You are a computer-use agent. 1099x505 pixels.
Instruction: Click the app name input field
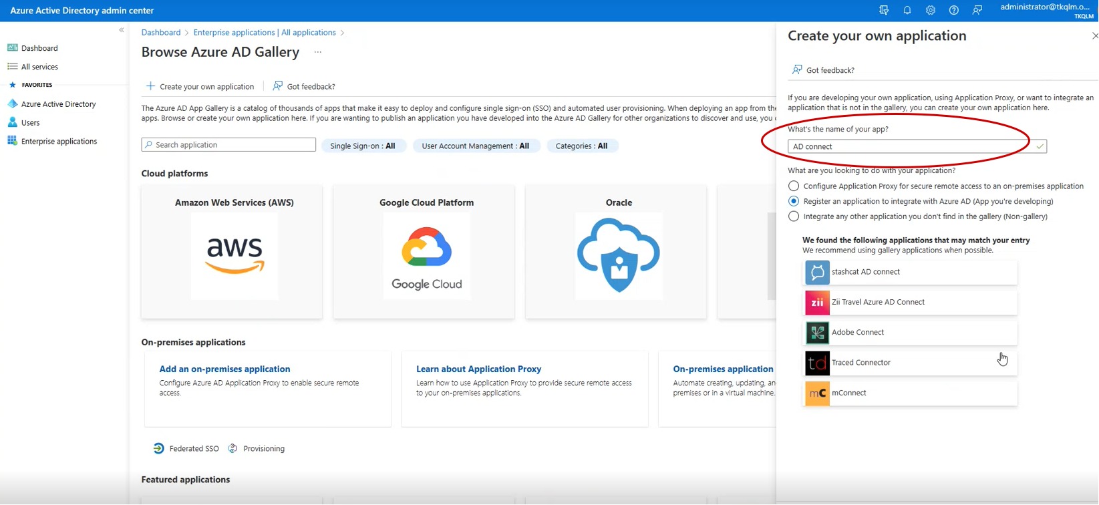click(917, 146)
